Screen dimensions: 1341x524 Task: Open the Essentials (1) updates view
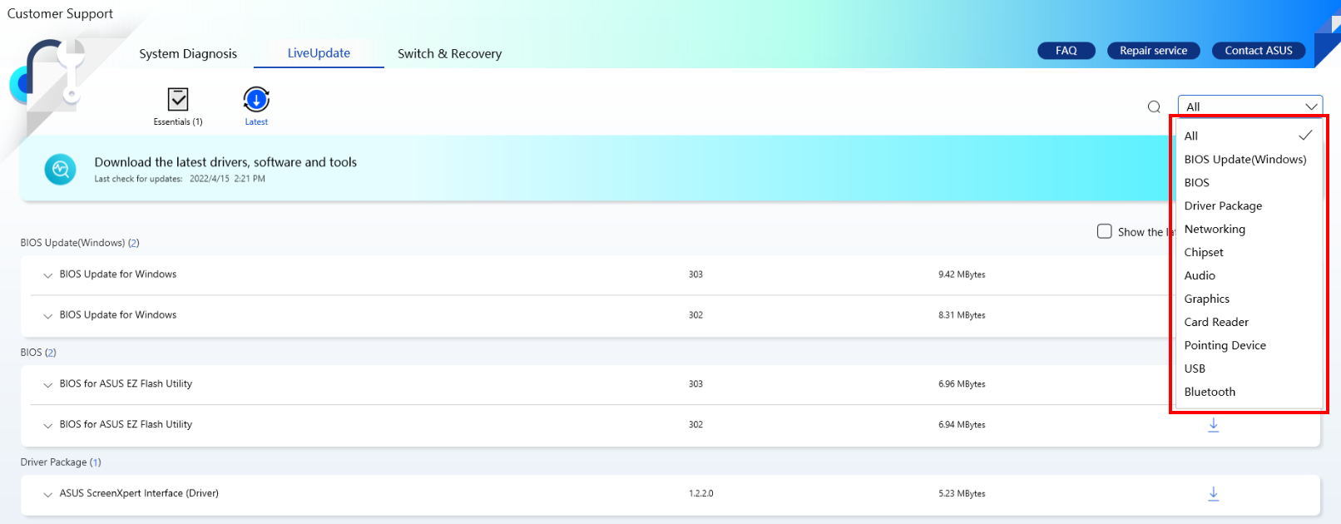pos(178,106)
